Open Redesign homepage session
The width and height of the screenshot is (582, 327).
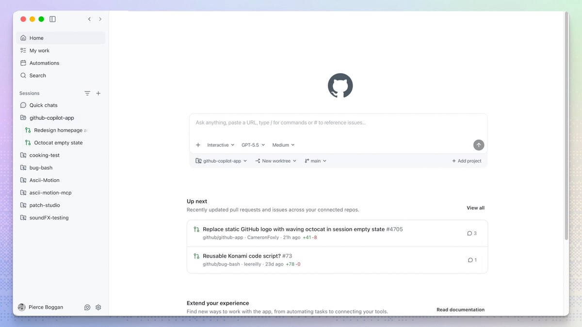coord(61,130)
